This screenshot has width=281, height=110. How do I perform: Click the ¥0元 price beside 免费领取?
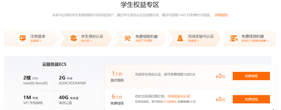(220, 76)
